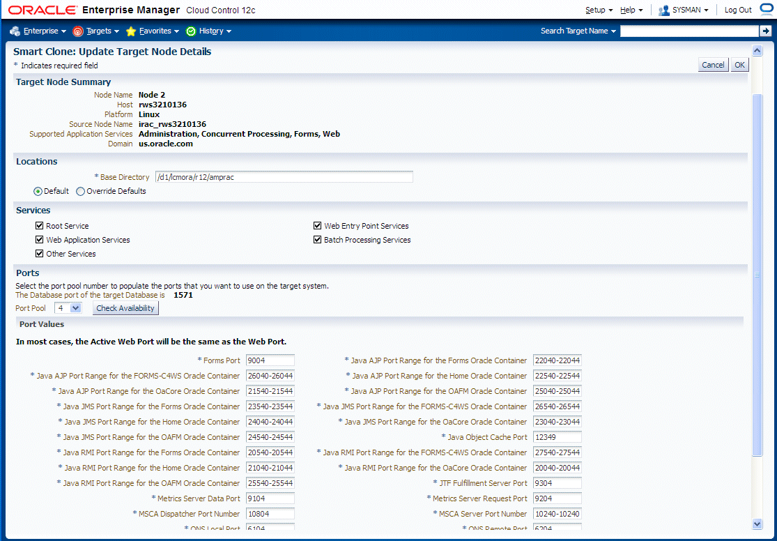Click Java AJP FORMS-C4WS Container port field

(270, 376)
